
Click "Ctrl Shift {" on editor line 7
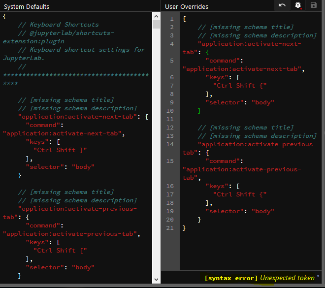point(240,86)
